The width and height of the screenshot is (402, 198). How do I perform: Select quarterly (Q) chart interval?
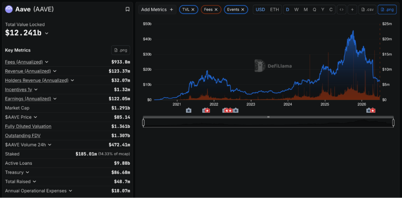[x=314, y=9]
